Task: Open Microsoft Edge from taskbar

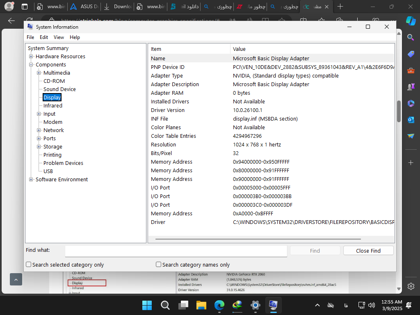Action: [x=219, y=305]
